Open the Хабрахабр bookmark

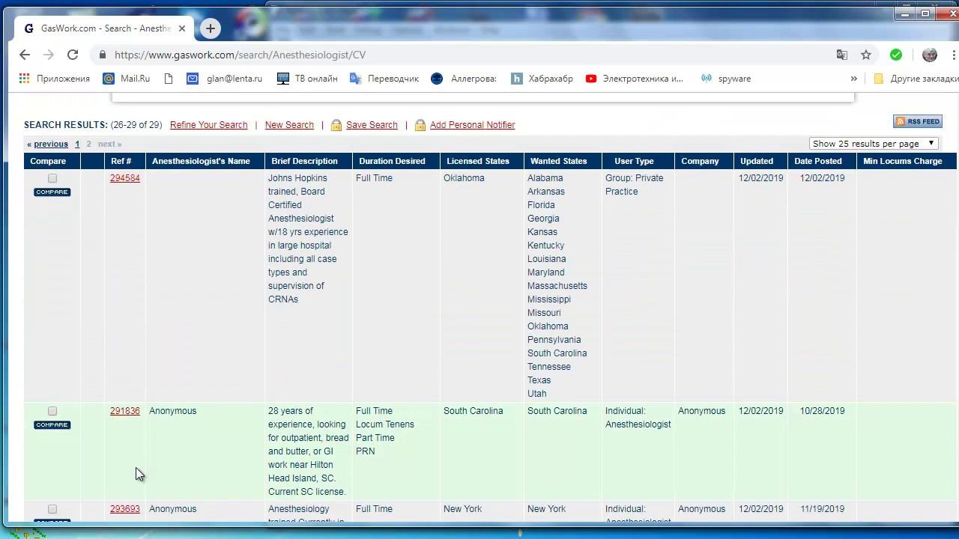click(x=542, y=79)
